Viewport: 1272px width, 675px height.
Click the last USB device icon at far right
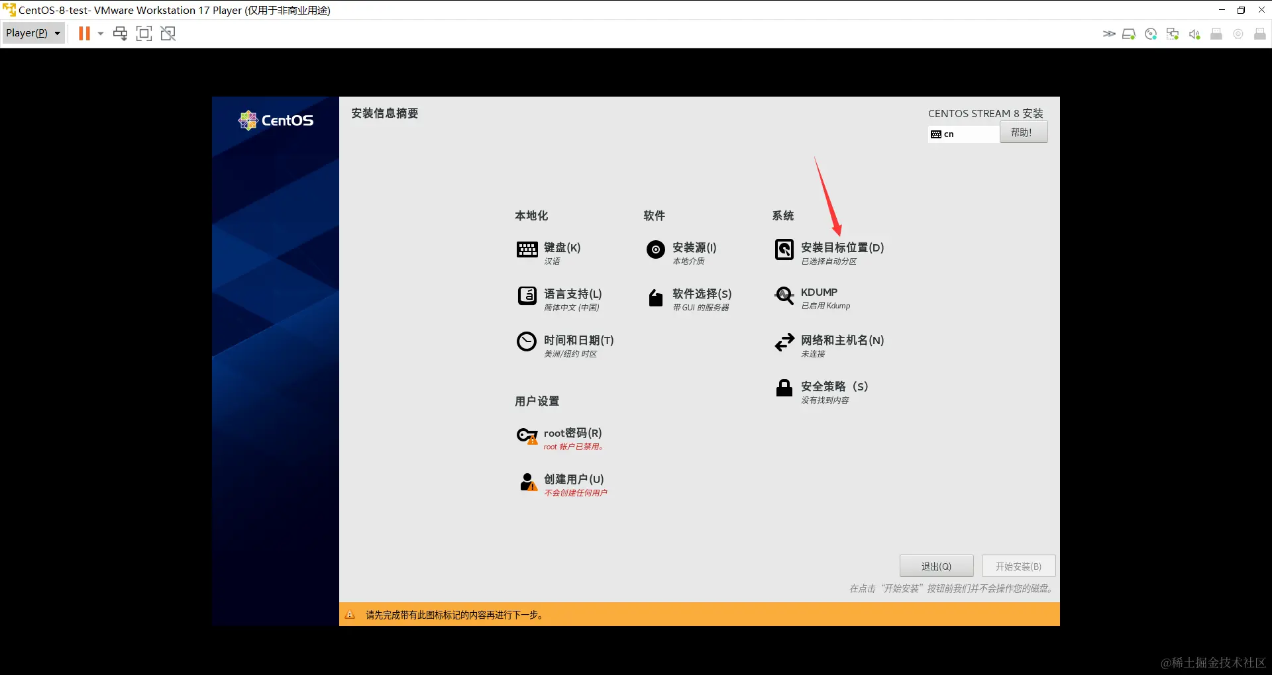tap(1260, 34)
